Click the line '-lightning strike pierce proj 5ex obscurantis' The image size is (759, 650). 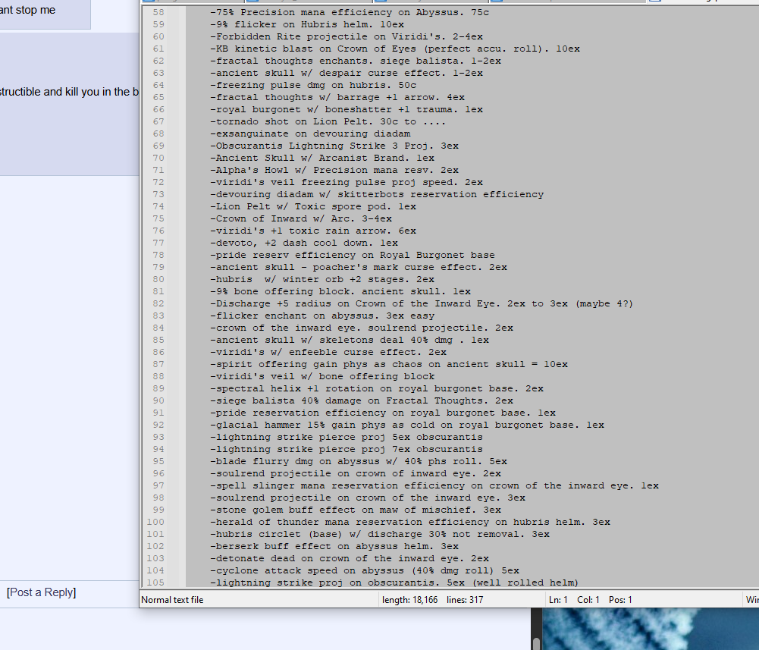point(346,437)
